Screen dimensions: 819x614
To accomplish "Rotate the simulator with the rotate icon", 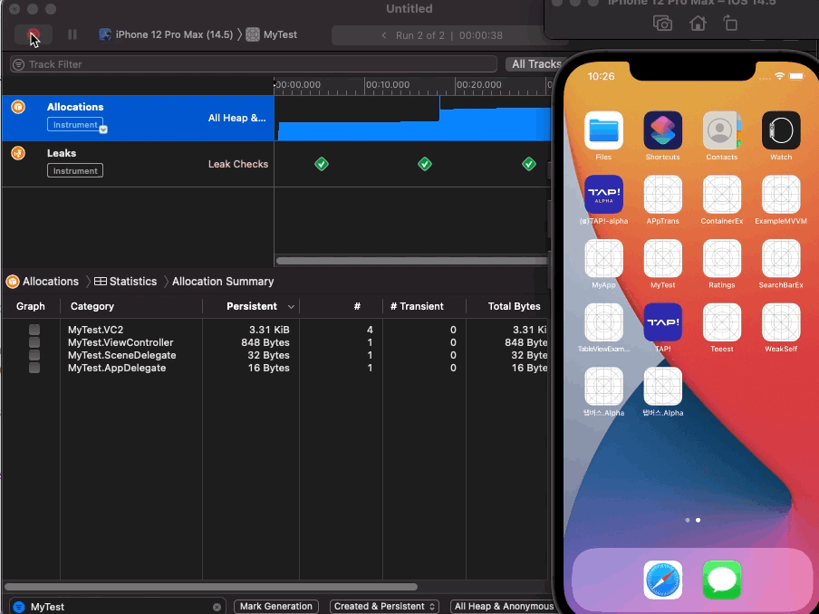I will [730, 24].
